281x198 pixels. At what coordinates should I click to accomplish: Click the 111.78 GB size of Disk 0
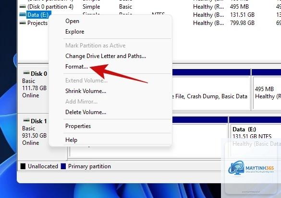34,88
